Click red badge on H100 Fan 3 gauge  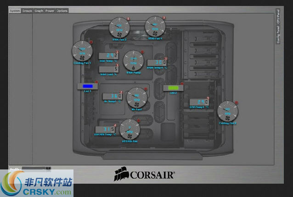point(128,19)
